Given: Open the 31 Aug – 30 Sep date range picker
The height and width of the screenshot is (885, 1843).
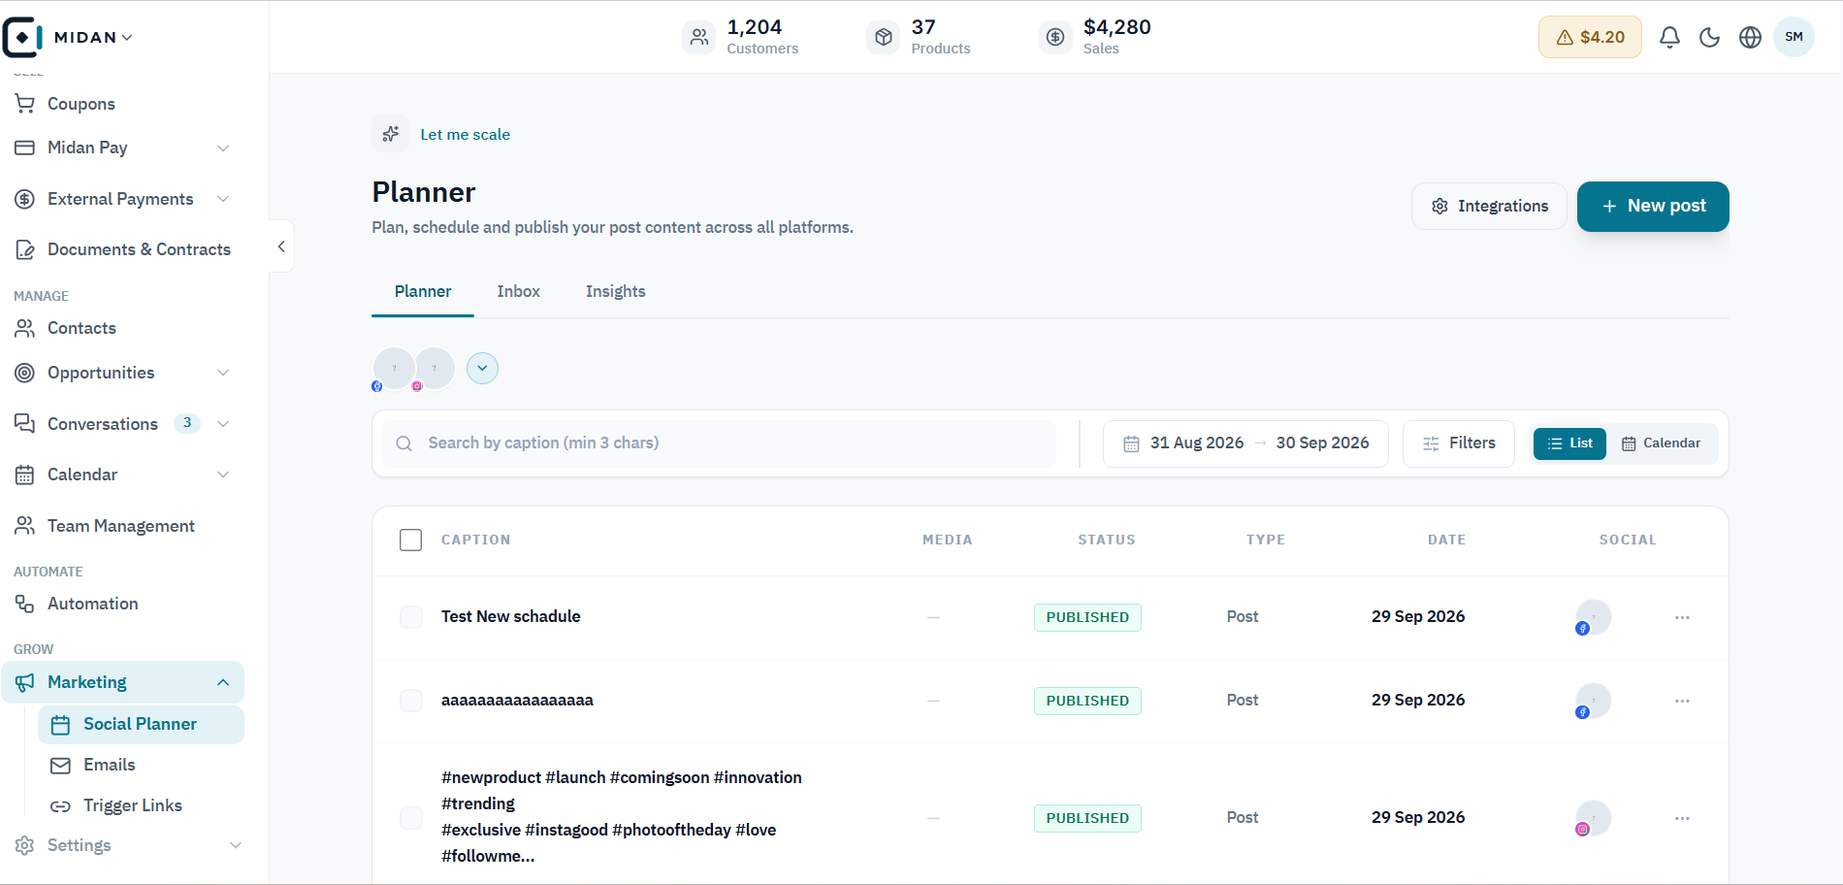Looking at the screenshot, I should click(x=1245, y=443).
